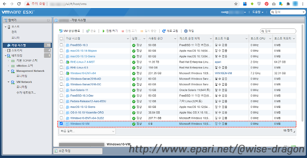Open the browser extensions puzzle icon
This screenshot has width=307, height=158.
click(x=288, y=4)
